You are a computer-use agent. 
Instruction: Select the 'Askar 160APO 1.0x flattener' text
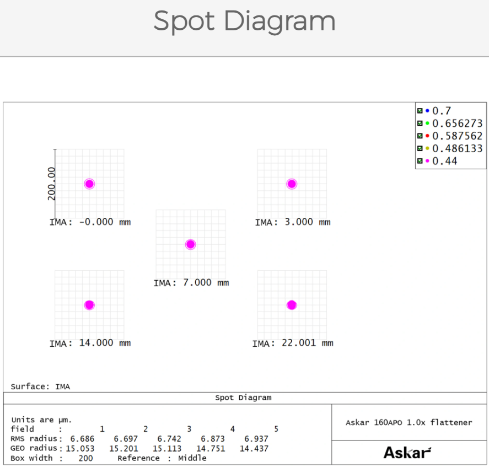[409, 422]
